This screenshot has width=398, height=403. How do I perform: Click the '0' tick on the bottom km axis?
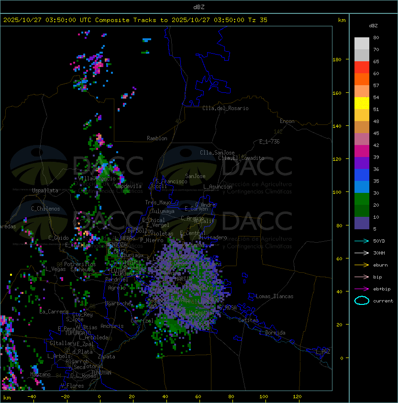[99, 397]
